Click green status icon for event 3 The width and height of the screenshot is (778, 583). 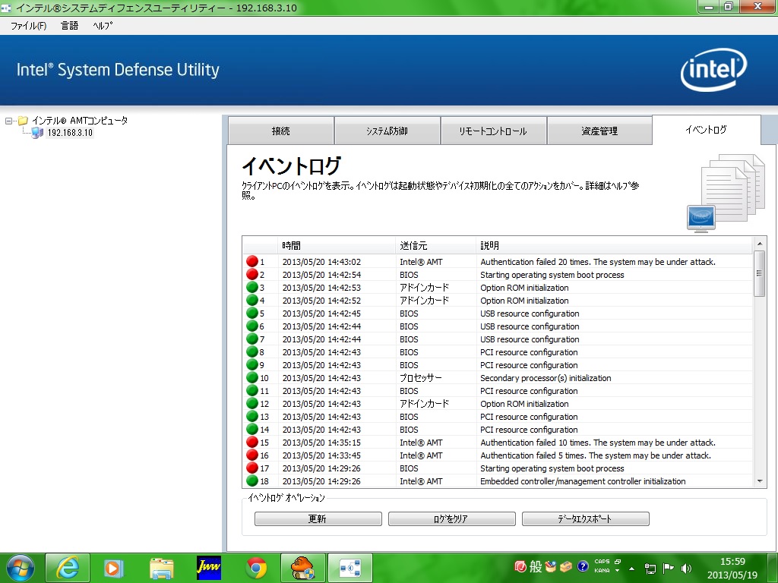(252, 287)
